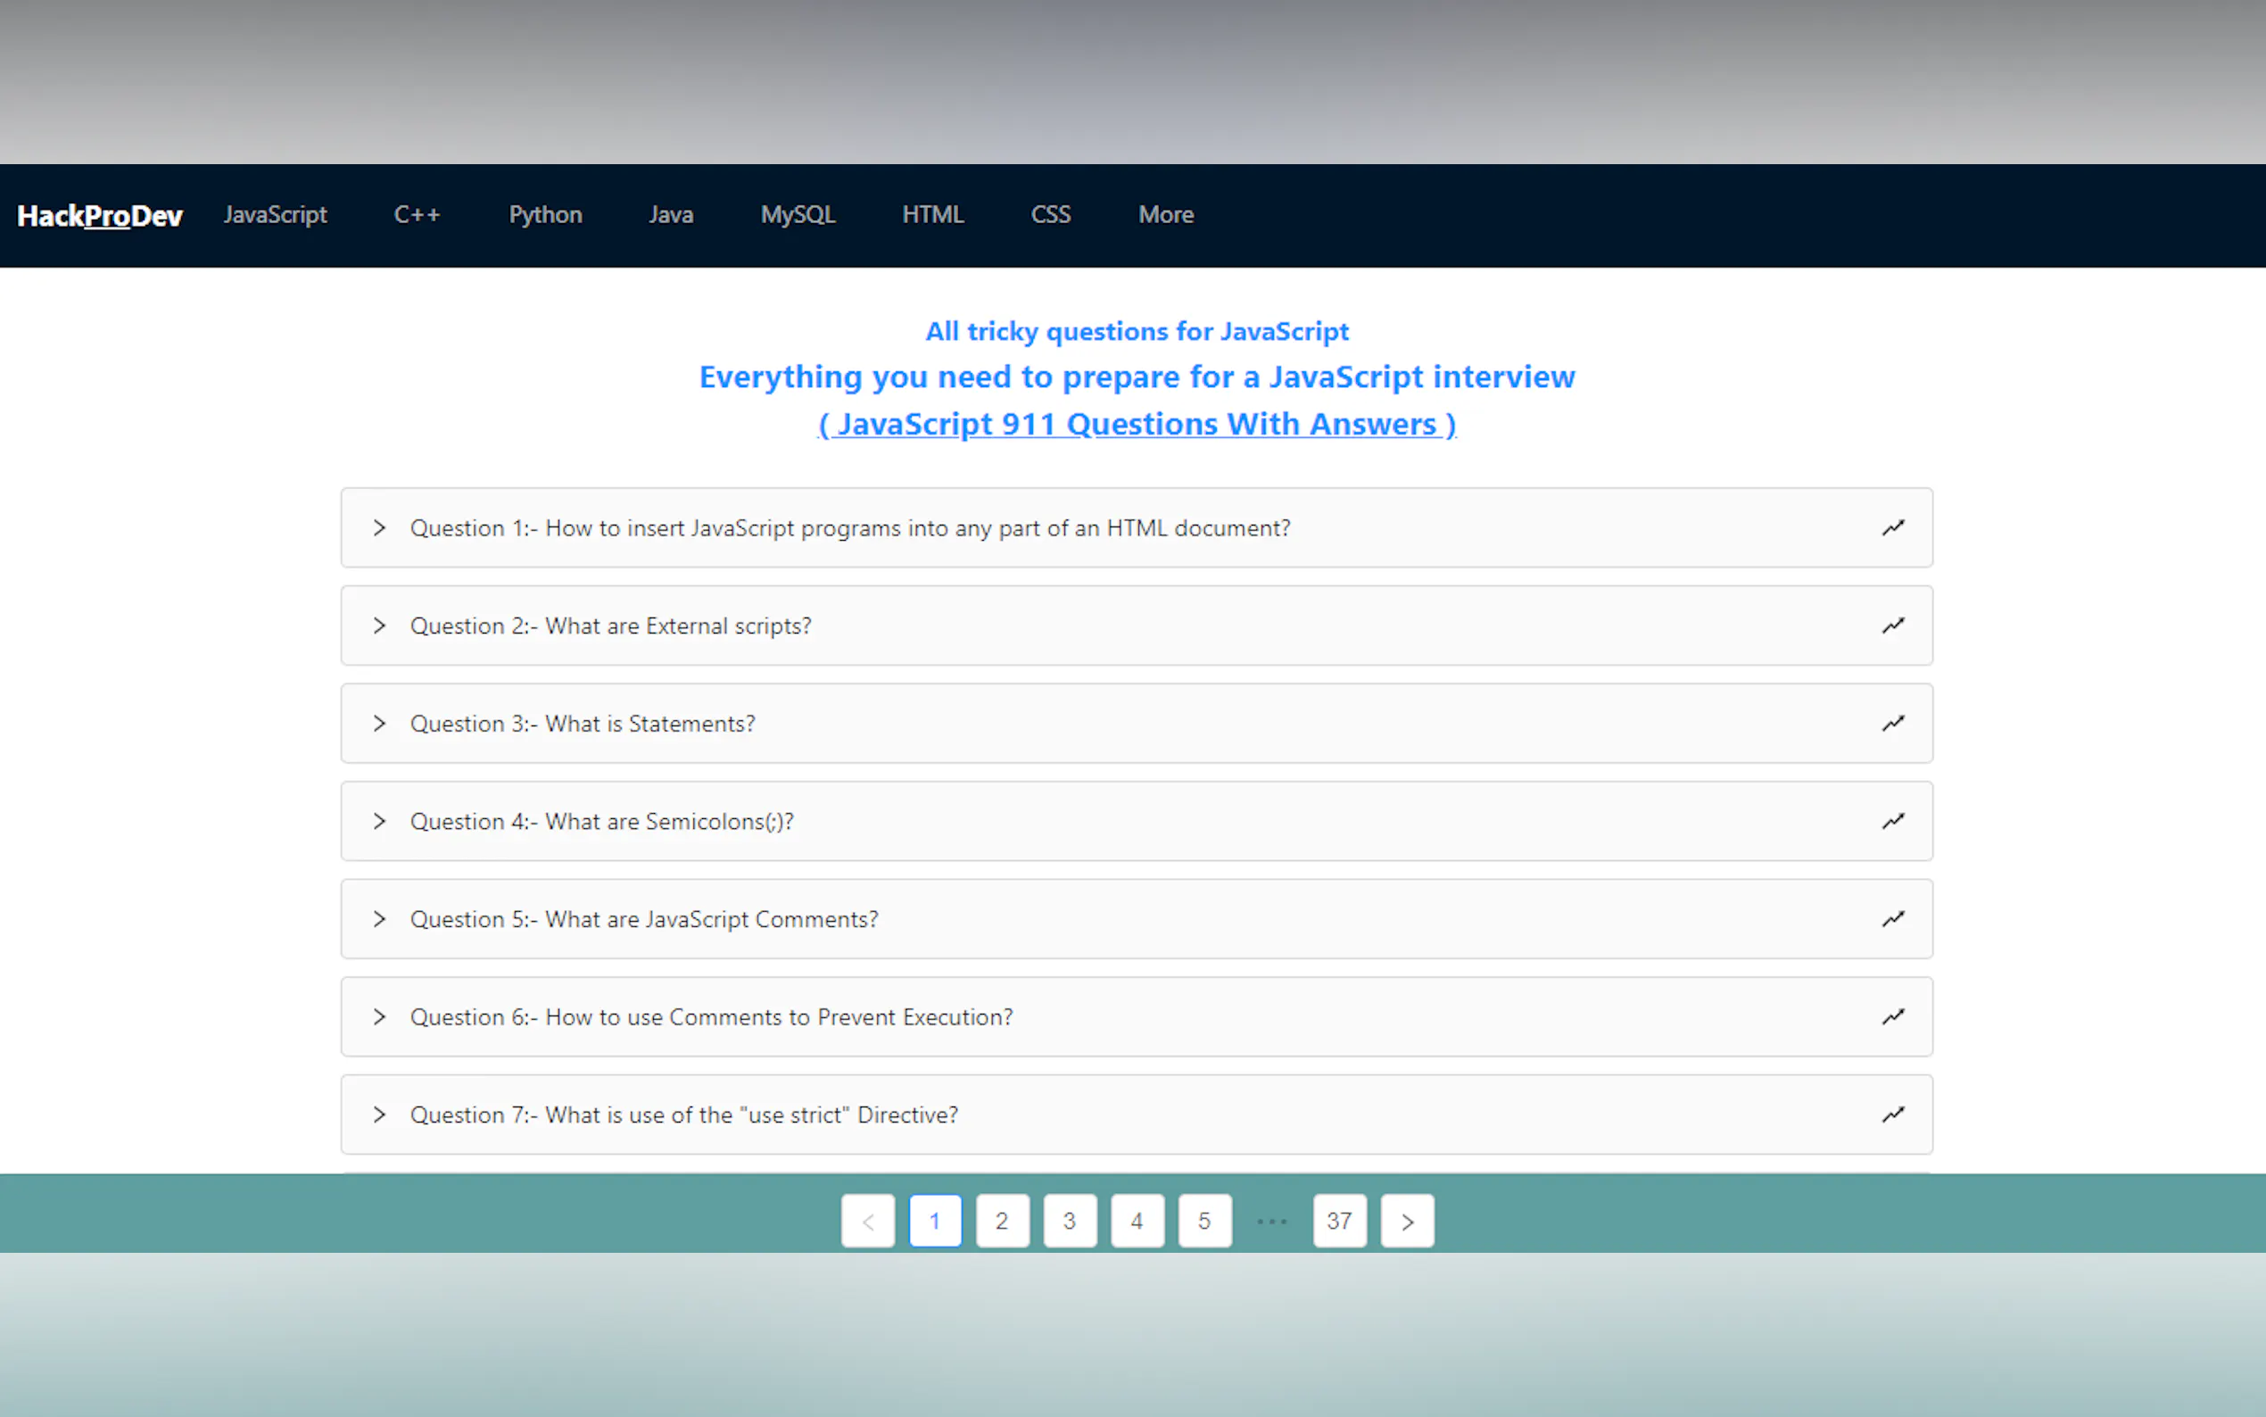
Task: Click text 'Question 7:- What is use of the "use strict"'
Action: [630, 1115]
